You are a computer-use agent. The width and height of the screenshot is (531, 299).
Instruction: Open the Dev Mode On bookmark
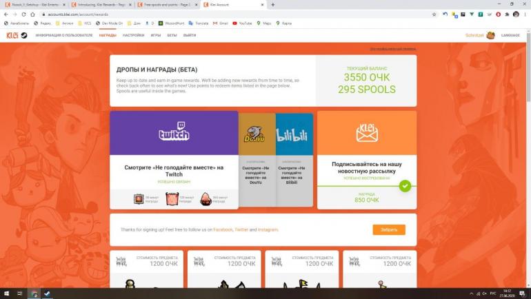tap(109, 23)
